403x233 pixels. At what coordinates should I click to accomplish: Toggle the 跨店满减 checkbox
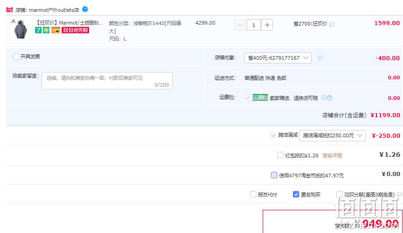(x=273, y=135)
